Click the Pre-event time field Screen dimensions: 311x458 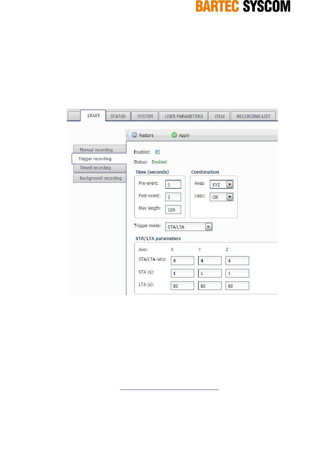coord(173,184)
